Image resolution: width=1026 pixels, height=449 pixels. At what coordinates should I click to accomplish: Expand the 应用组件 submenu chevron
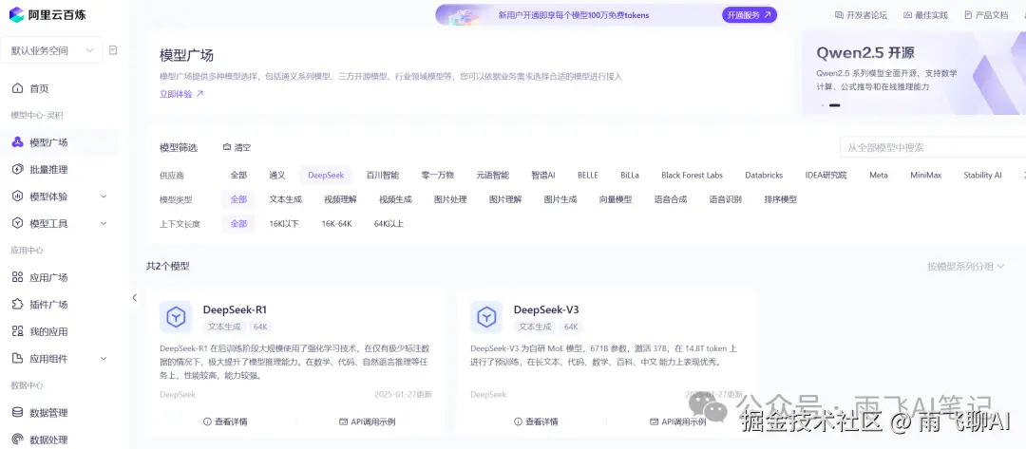click(x=104, y=358)
